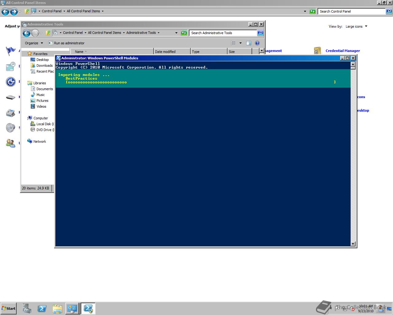The height and width of the screenshot is (315, 393).
Task: Open recent pages dropdown beside Administrative Tools forward button
Action: tap(41, 33)
